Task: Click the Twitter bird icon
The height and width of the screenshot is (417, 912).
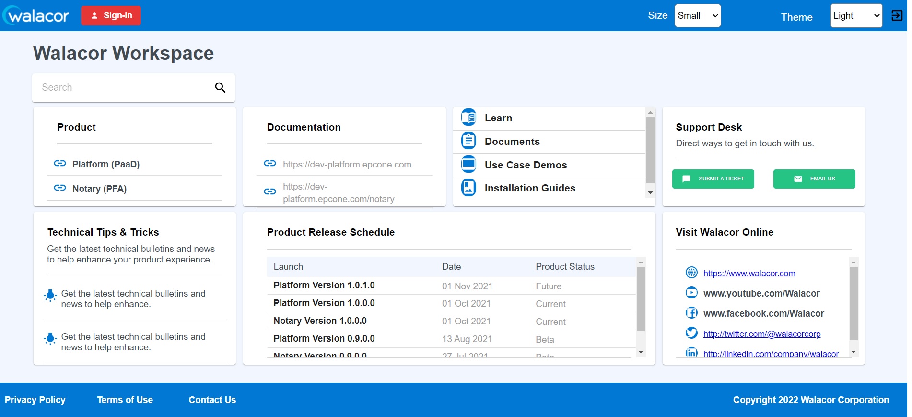Action: tap(691, 333)
